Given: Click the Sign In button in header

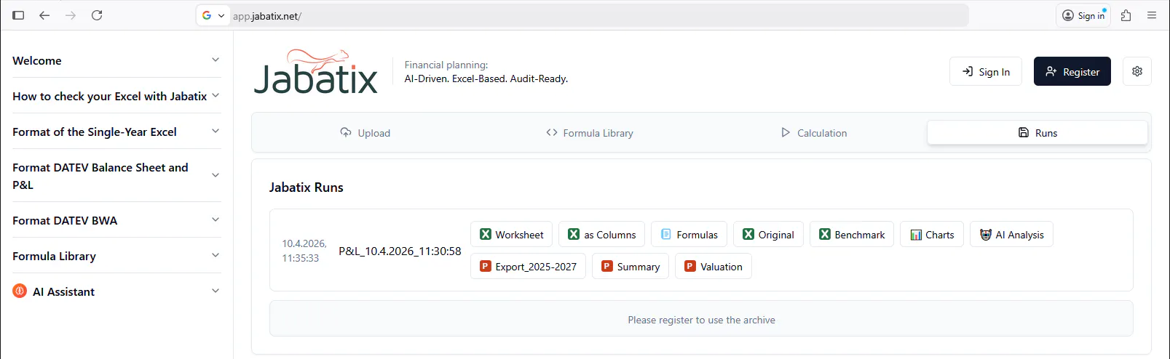Looking at the screenshot, I should [x=986, y=71].
